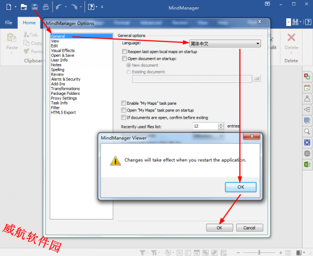Select Visual Effects in options category list
This screenshot has height=256, width=313.
click(x=63, y=51)
